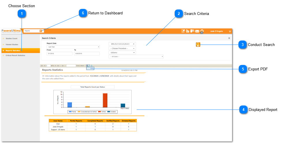The image size is (282, 144).
Task: Open the Reports section dropdown arrow
Action: [x=41, y=31]
